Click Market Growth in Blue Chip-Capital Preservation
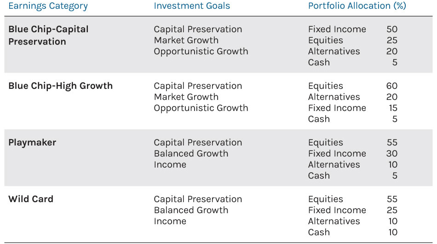Screen dimensions: 437x244 (186, 40)
